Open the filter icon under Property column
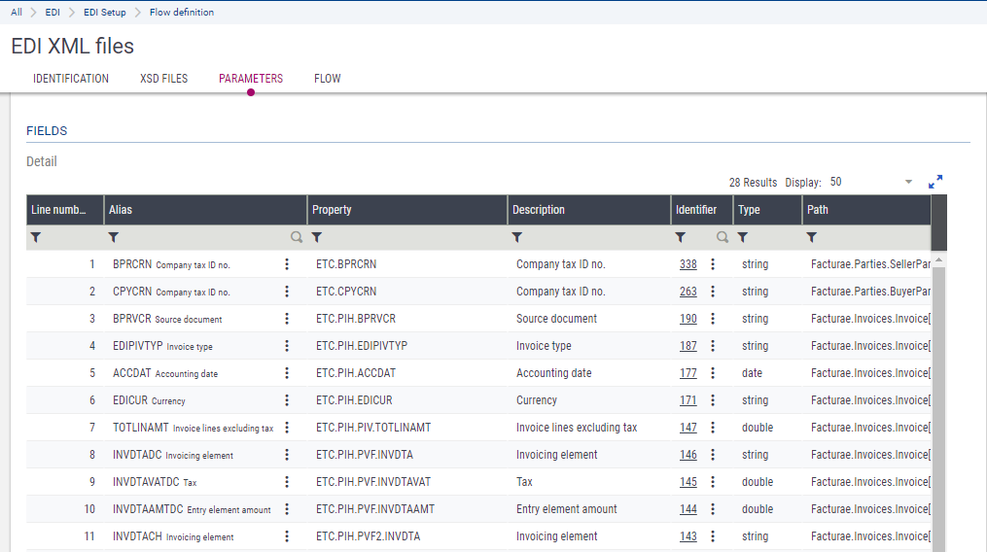This screenshot has width=987, height=552. 317,237
